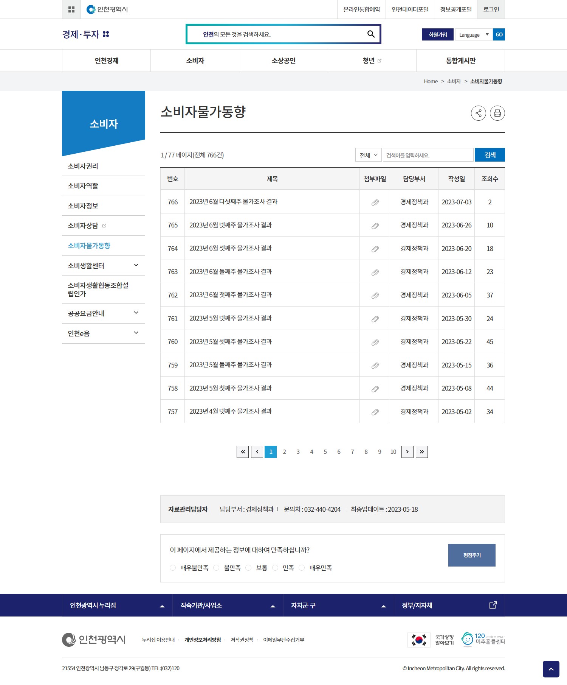This screenshot has height=685, width=567.
Task: Open the four-dot menu beside 경제·투자
Action: (x=106, y=34)
